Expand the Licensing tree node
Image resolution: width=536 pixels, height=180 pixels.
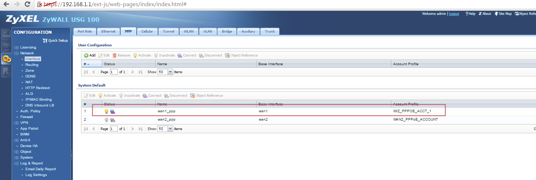(16, 47)
